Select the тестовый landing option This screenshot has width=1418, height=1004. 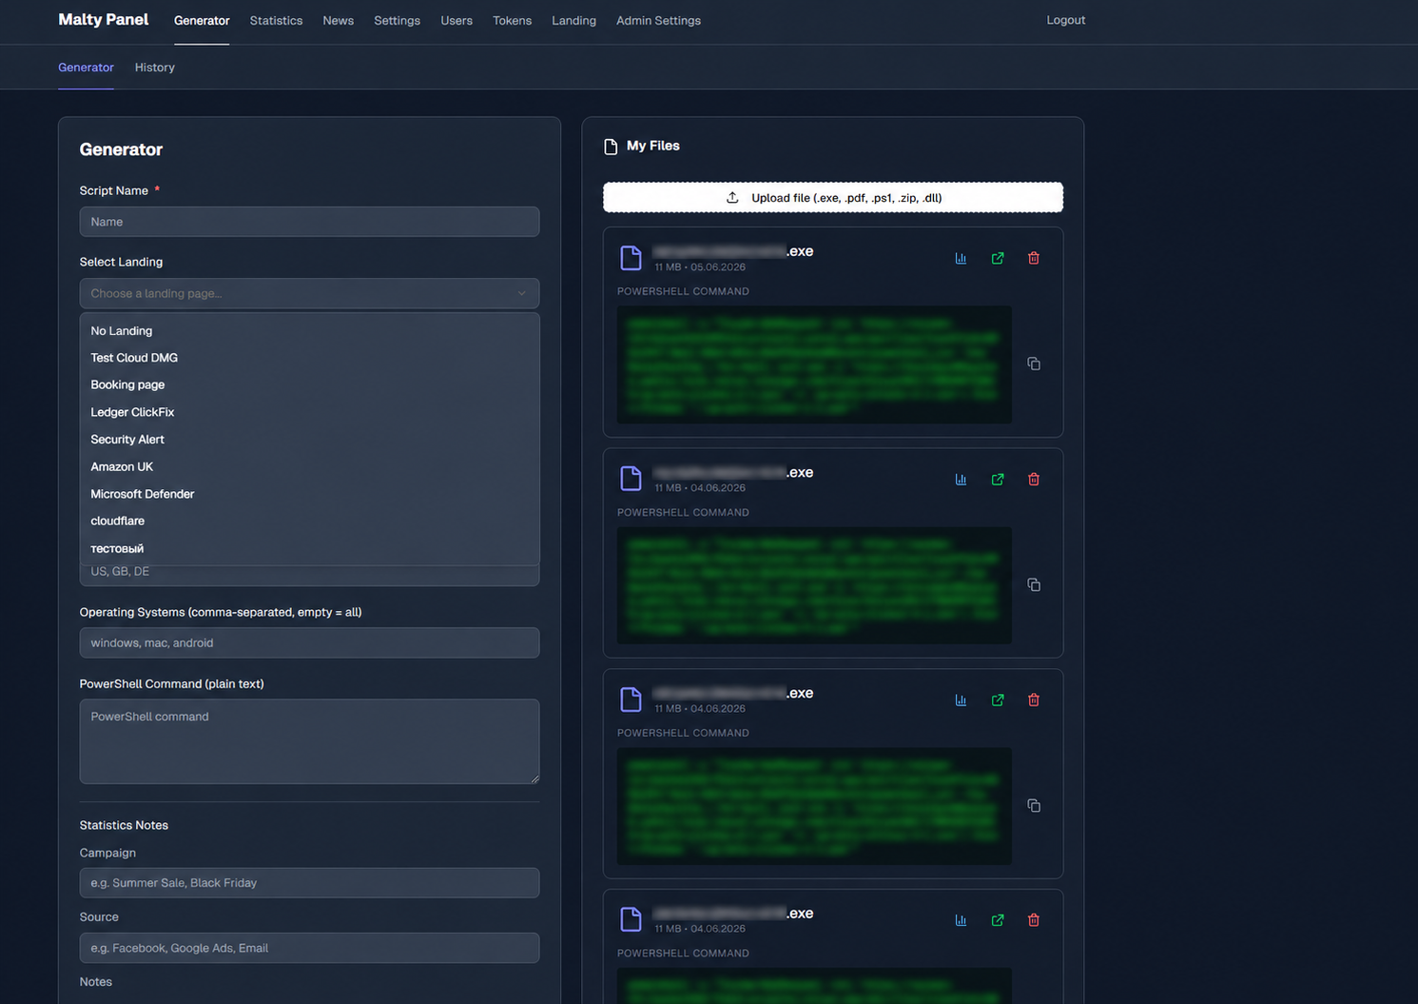tap(309, 548)
